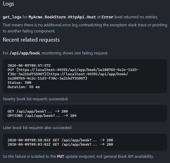Click timestamp '2026-06-09T08:57:57Z' in the code block
The height and width of the screenshot is (163, 170).
(29, 65)
